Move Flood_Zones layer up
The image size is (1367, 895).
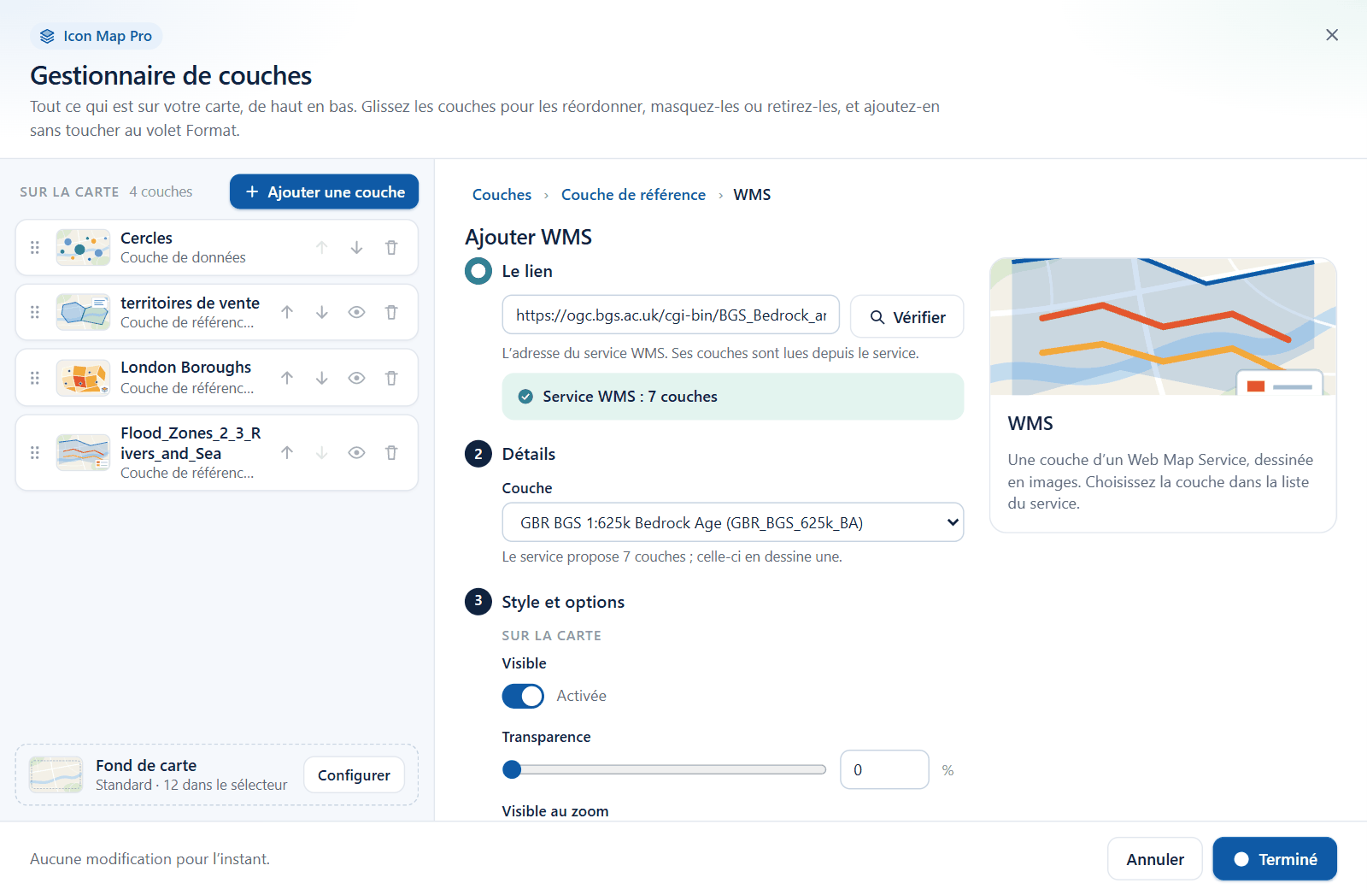coord(287,452)
